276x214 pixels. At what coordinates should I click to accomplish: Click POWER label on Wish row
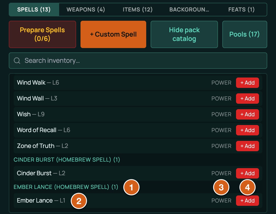(x=222, y=114)
